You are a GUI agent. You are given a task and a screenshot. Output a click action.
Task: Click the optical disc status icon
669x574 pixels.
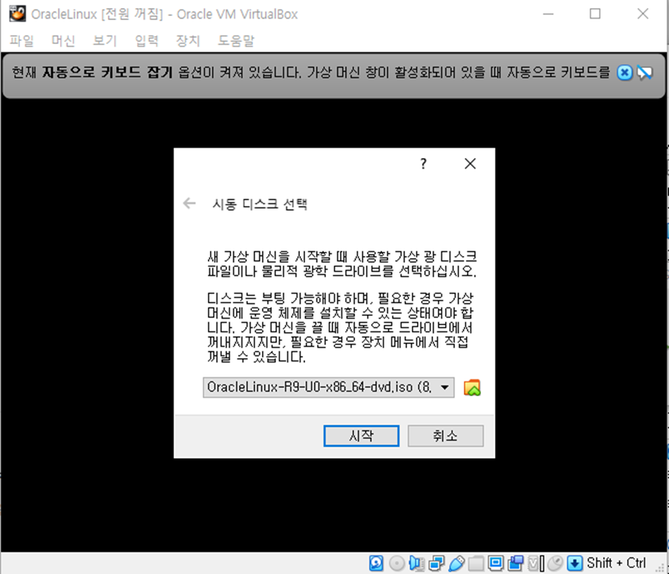(x=396, y=563)
